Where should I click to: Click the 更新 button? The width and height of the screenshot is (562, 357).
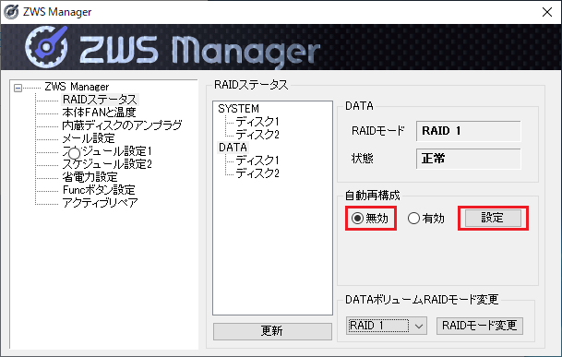point(272,331)
